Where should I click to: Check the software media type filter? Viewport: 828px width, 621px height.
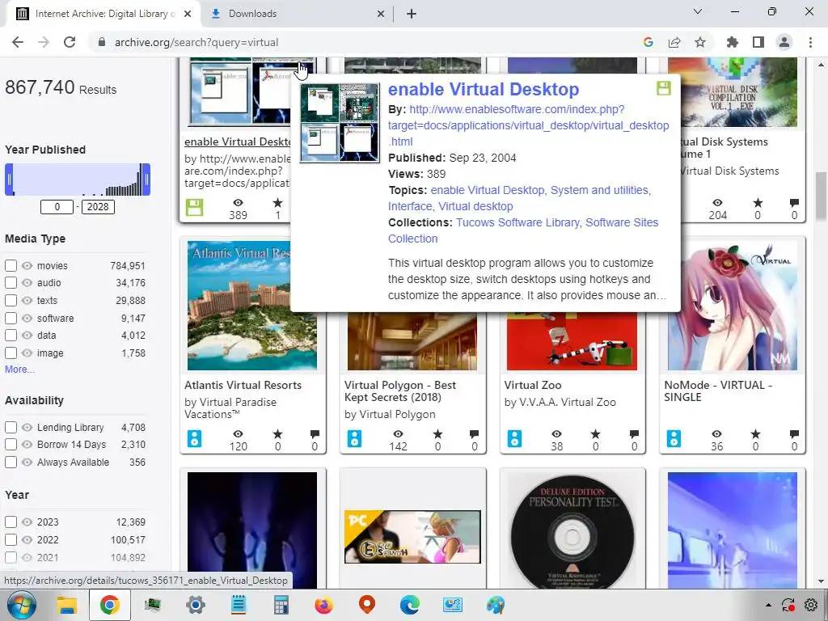point(11,318)
